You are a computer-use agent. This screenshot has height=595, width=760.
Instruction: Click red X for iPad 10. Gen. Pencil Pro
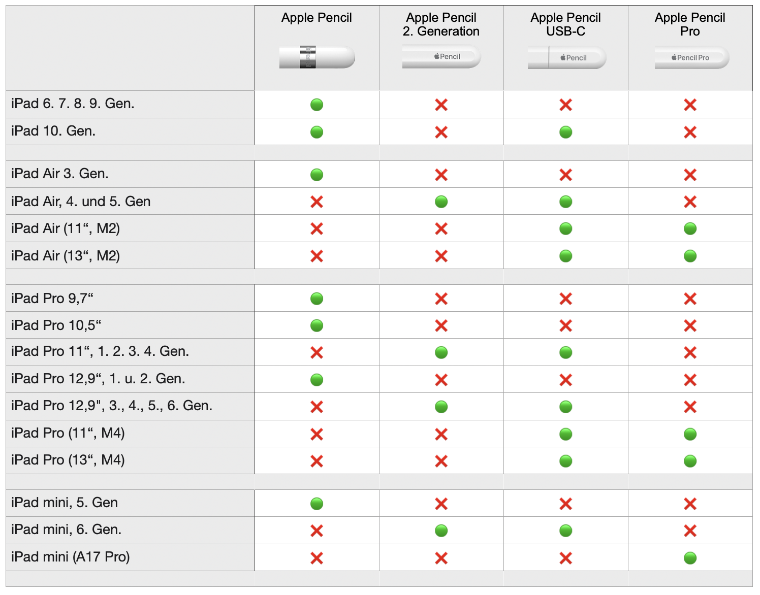point(690,132)
